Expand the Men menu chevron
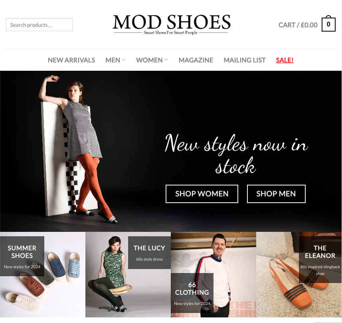Screen dimensions: 342x323 click(x=124, y=60)
